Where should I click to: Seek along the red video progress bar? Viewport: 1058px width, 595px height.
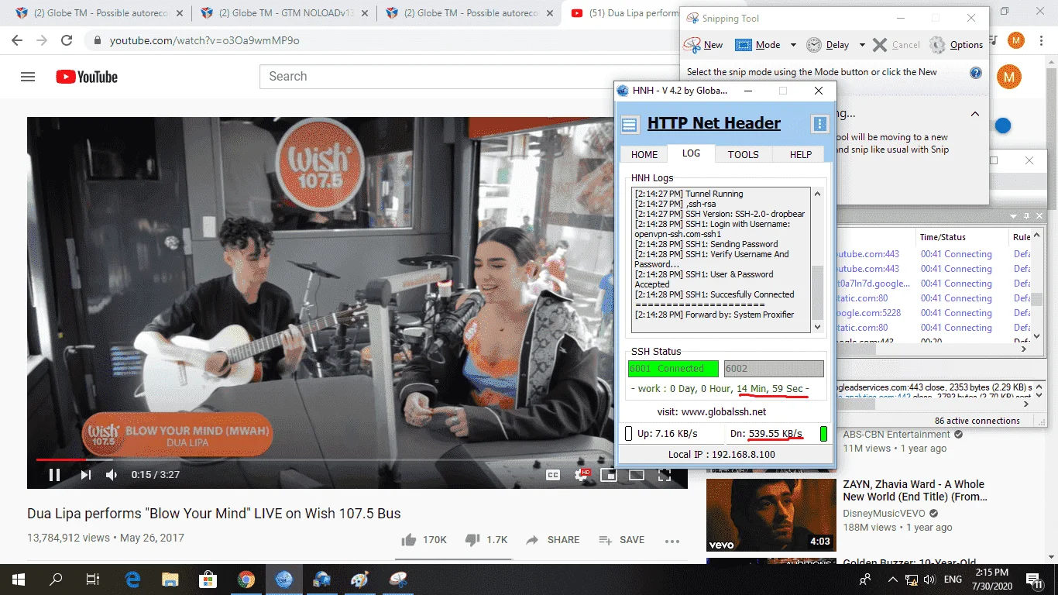357,459
